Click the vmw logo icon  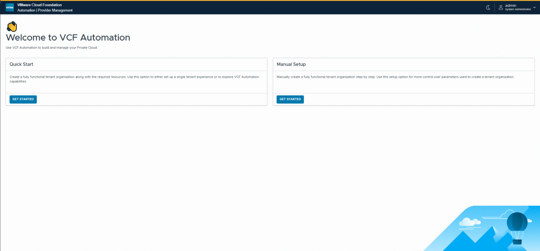tap(9, 7)
